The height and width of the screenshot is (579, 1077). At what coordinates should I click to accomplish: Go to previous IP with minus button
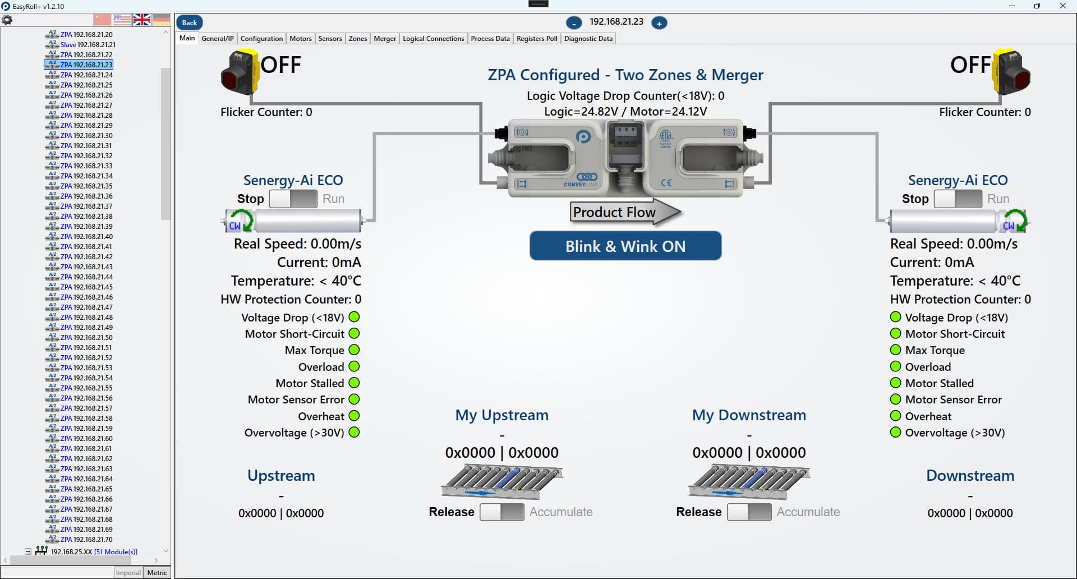[574, 23]
